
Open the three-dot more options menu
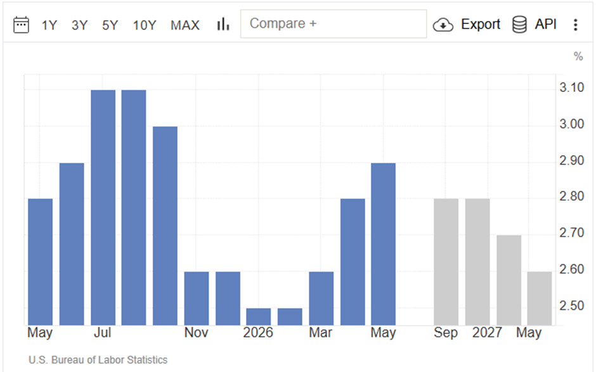tap(576, 25)
